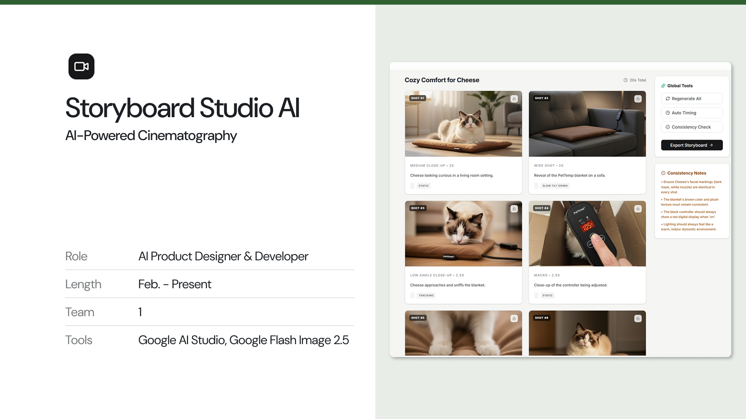Run the Consistency Check tool
This screenshot has width=746, height=419.
[692, 127]
